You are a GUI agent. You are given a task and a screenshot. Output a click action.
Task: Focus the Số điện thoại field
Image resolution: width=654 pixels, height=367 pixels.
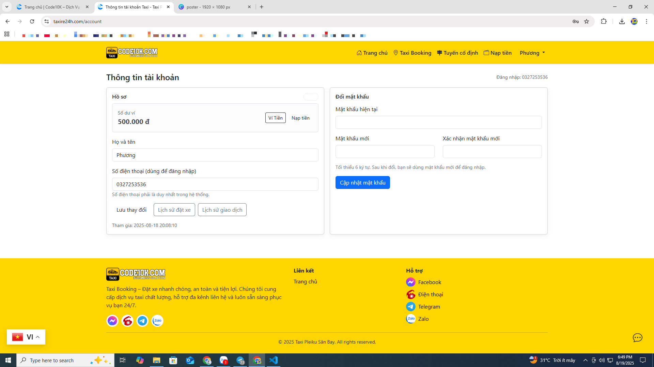click(215, 184)
